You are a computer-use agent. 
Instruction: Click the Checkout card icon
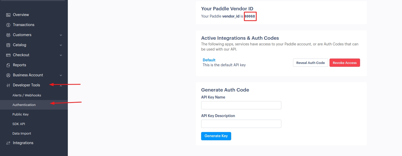coord(8,55)
